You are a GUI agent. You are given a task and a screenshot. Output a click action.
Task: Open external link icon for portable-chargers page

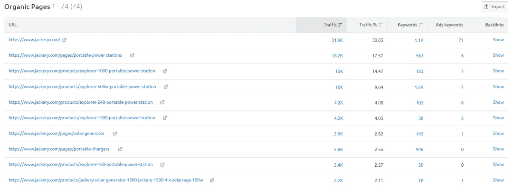pyautogui.click(x=120, y=149)
